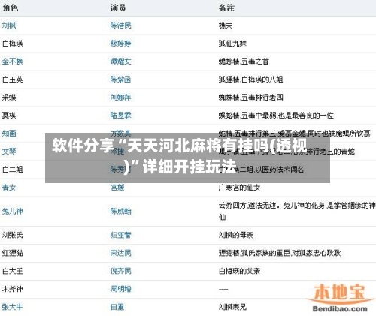Select the role cell 采蝶

pos(9,98)
